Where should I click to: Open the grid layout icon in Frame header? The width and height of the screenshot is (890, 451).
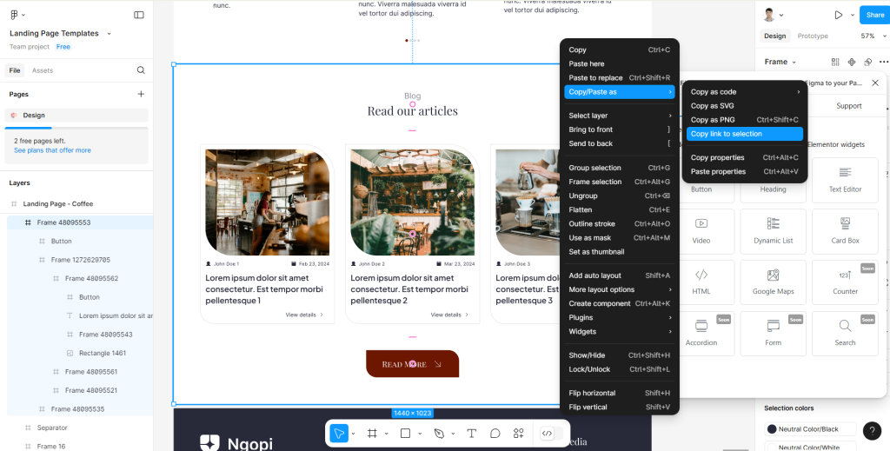(x=835, y=62)
